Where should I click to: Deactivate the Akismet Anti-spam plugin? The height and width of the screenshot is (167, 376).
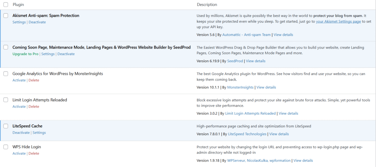tap(37, 22)
